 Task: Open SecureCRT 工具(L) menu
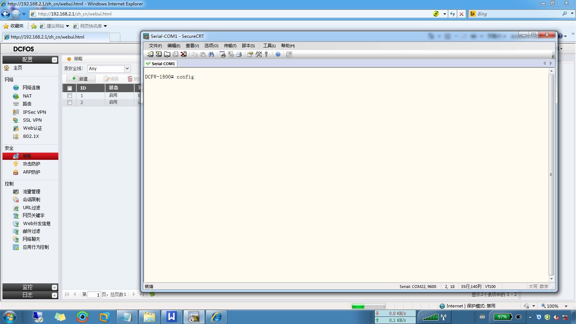pos(269,46)
